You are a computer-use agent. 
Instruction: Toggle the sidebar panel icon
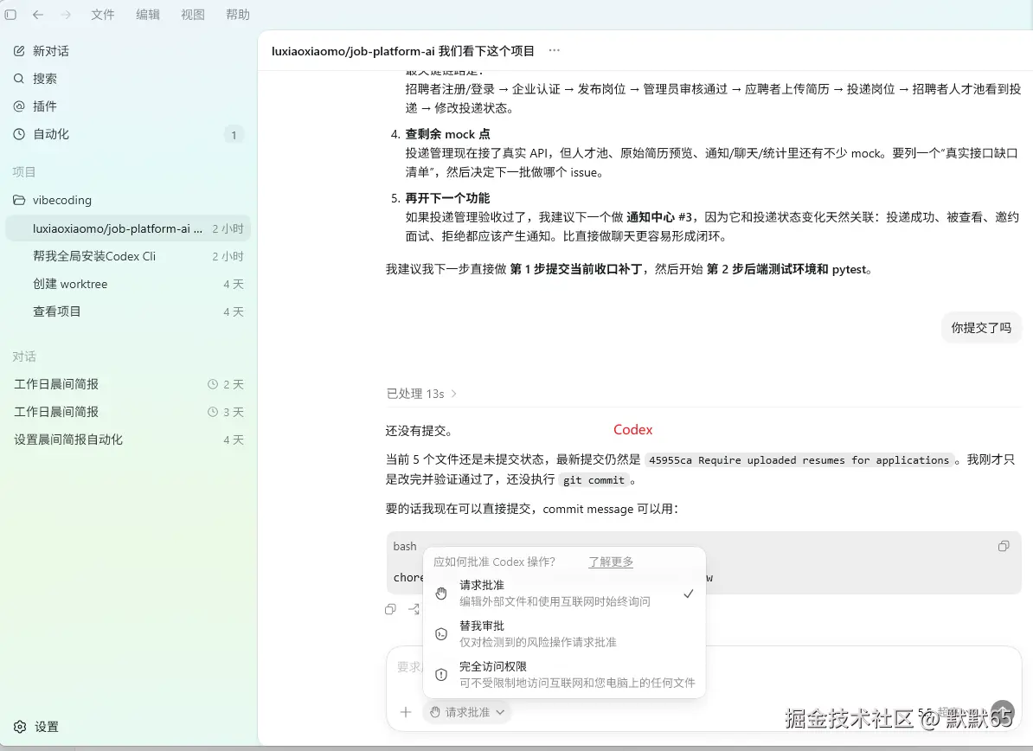(10, 15)
